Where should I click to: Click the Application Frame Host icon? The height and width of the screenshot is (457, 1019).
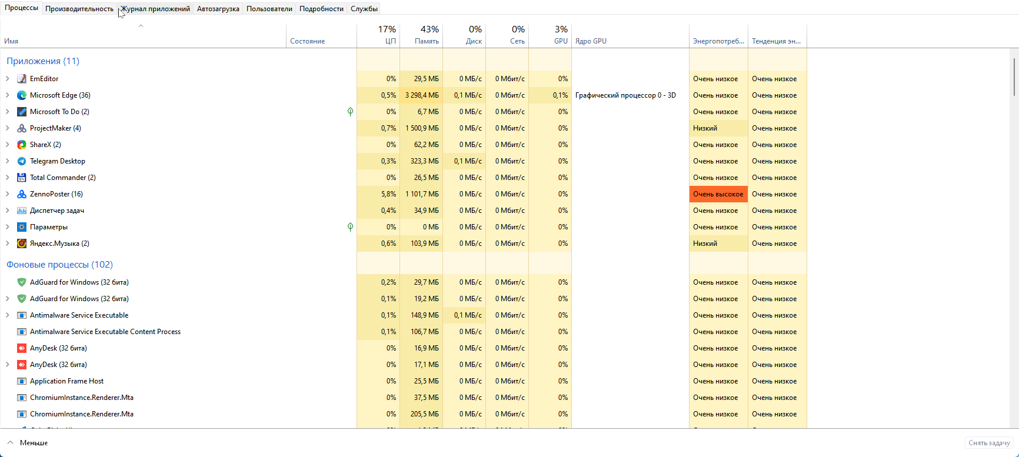click(x=22, y=381)
